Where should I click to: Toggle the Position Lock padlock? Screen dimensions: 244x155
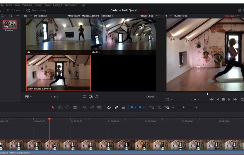click(x=124, y=107)
